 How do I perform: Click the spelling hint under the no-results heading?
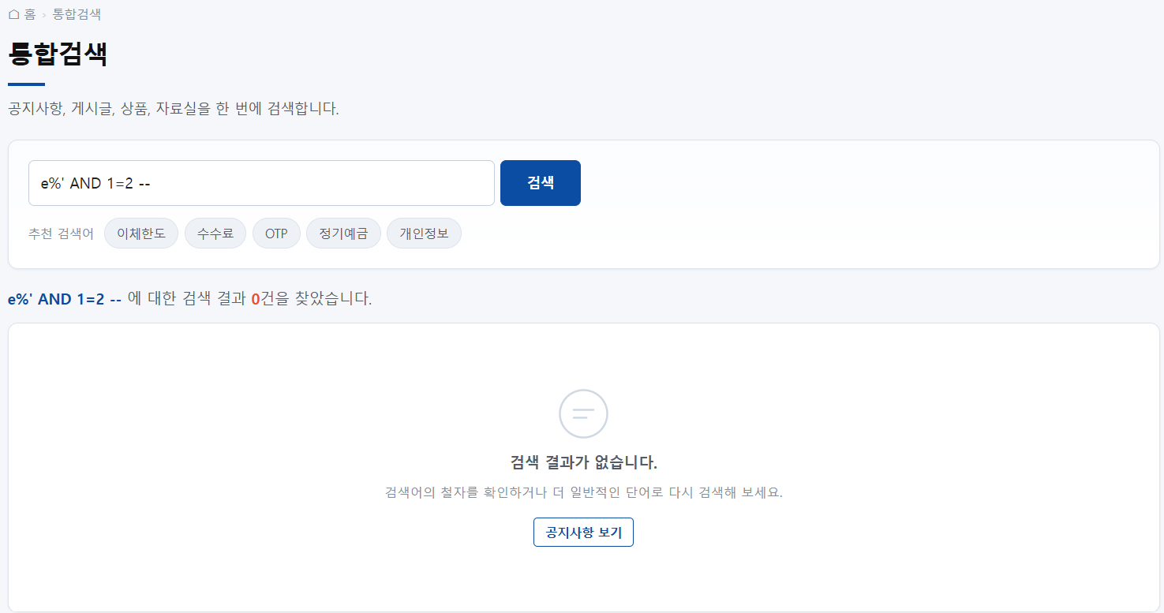coord(584,492)
